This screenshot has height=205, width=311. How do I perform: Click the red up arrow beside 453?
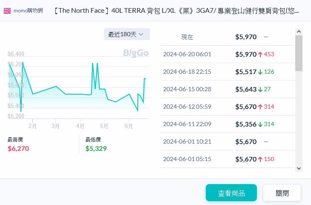coord(260,54)
